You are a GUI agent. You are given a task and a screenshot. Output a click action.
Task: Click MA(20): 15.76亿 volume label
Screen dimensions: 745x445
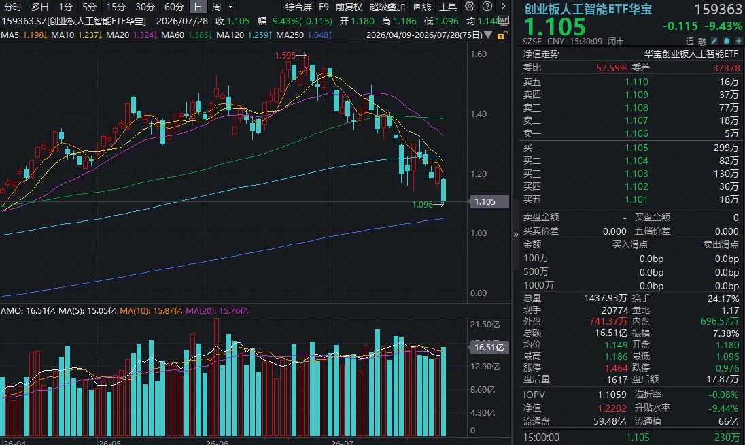217,310
